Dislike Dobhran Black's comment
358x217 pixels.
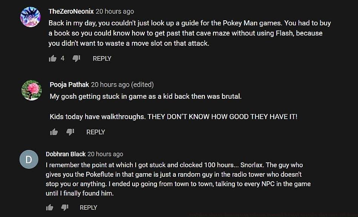[x=65, y=208]
